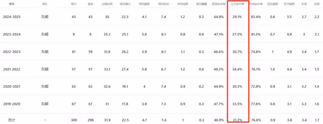Select the 298 total starts cell
This screenshot has width=323, height=124.
[x=90, y=120]
